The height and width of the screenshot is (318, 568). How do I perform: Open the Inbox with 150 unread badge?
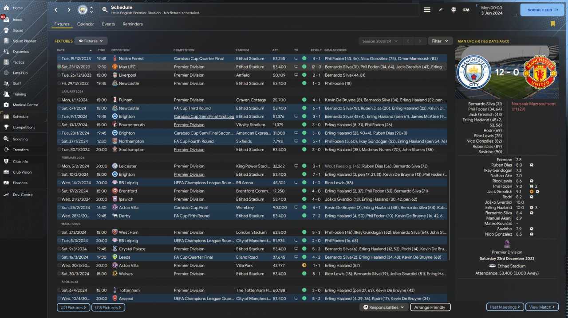(x=6, y=19)
